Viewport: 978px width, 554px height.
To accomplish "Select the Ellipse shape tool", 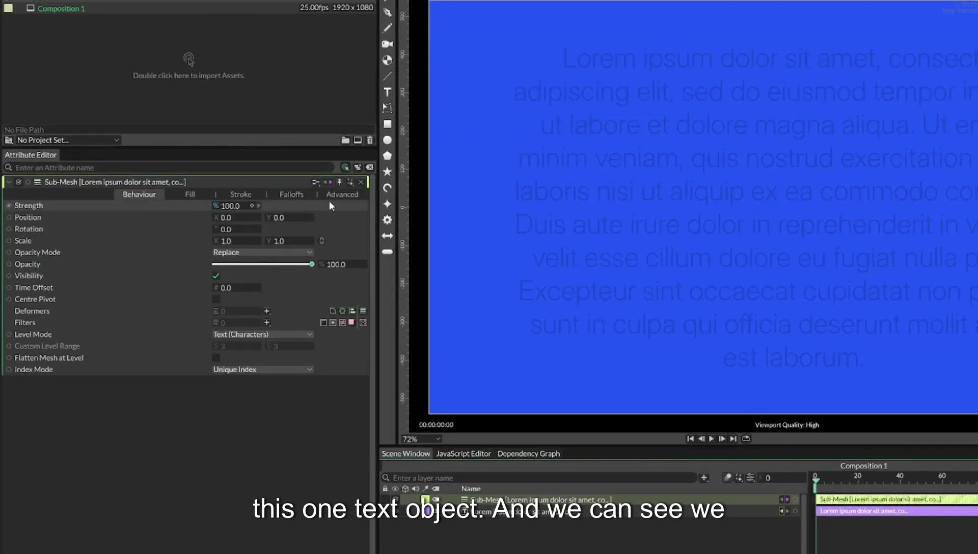I will (x=387, y=140).
